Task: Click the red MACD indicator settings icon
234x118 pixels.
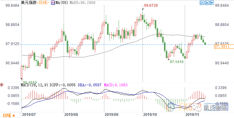Action: click(2, 85)
